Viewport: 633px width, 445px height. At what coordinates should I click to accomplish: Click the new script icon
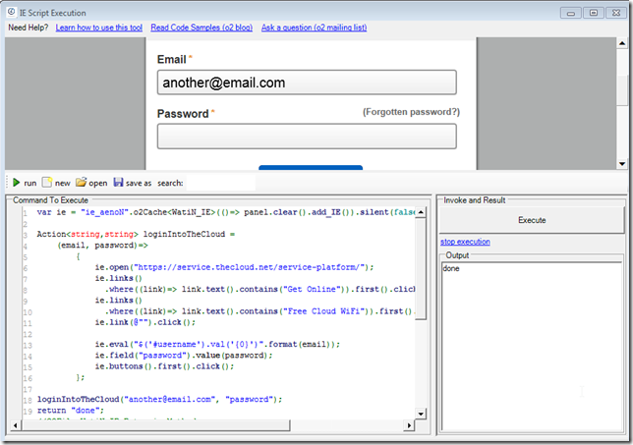coord(47,183)
